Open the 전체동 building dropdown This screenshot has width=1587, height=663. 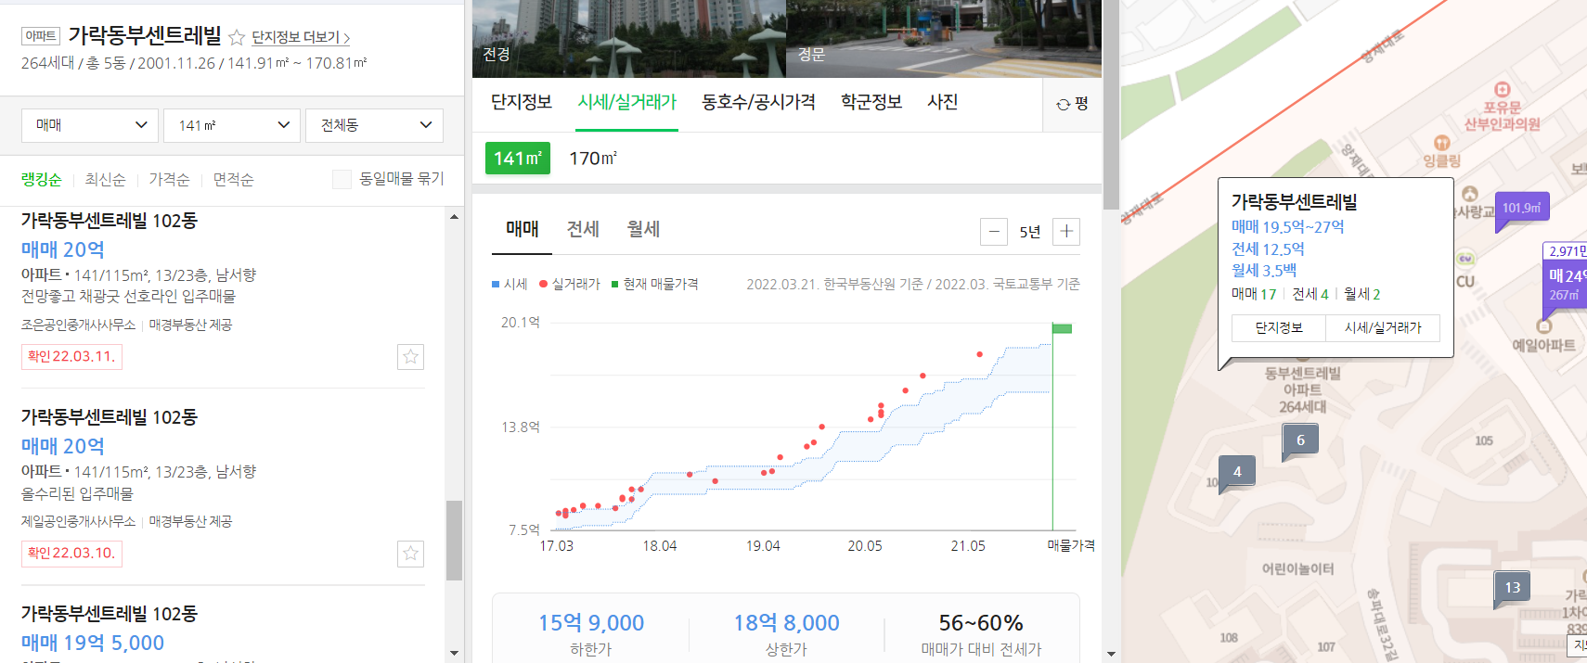[x=374, y=125]
